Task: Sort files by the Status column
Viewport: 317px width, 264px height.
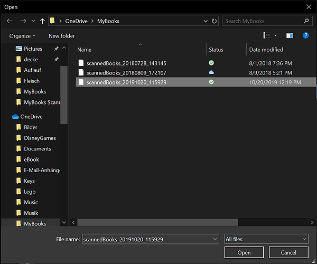Action: 216,50
